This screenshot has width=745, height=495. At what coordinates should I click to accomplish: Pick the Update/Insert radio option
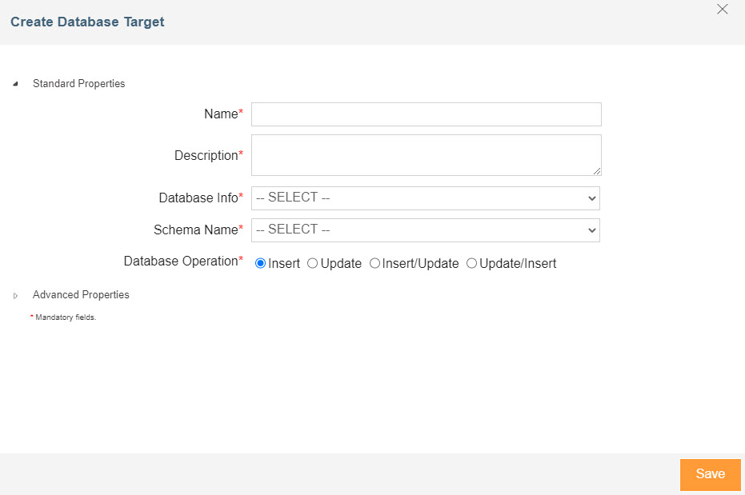(471, 263)
